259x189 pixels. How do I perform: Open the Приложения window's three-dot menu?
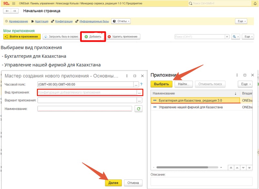click(237, 75)
